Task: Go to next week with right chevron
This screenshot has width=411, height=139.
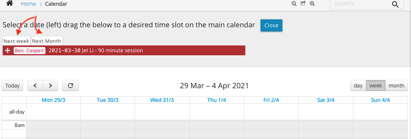Action: click(x=50, y=86)
